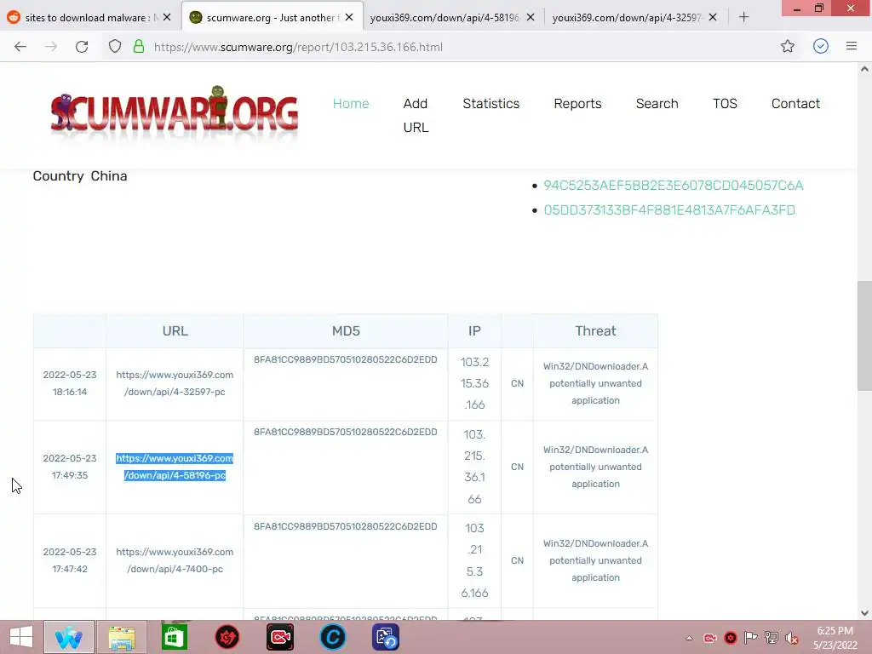Click the threat text in the 18:16:14 row
Screen dimensions: 872x654
[595, 383]
